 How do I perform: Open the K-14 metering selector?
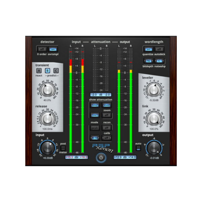pyautogui.click(x=95, y=138)
